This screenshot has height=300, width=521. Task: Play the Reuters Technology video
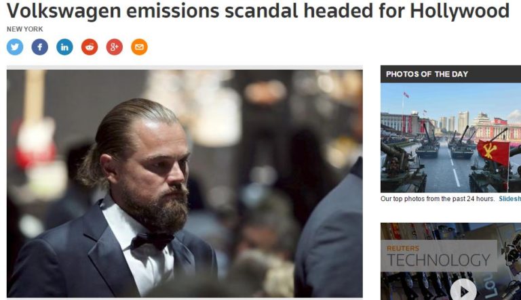[x=463, y=291]
